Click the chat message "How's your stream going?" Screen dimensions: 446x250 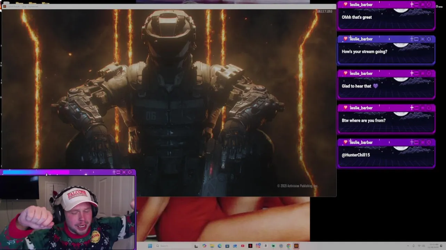(x=364, y=52)
